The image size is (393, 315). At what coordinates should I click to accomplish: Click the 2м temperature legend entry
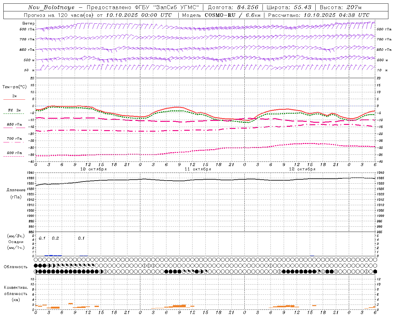tap(14, 96)
